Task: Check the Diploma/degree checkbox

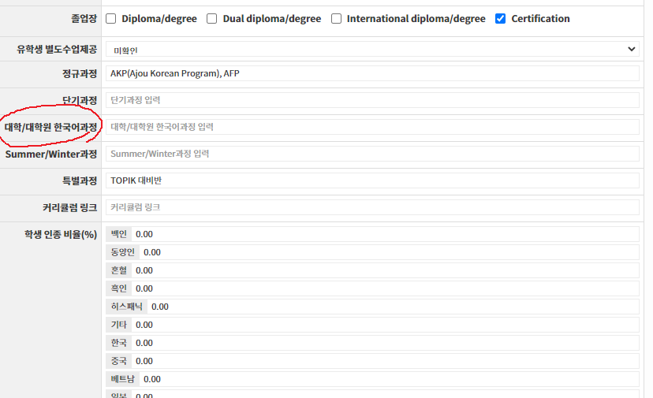Action: [110, 19]
